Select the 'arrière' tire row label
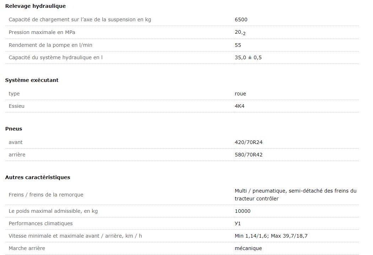This screenshot has width=373, height=255. [17, 155]
